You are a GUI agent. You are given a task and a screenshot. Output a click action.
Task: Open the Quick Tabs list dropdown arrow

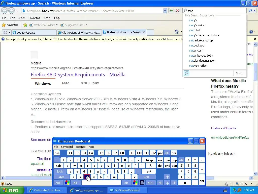[x=9, y=33]
